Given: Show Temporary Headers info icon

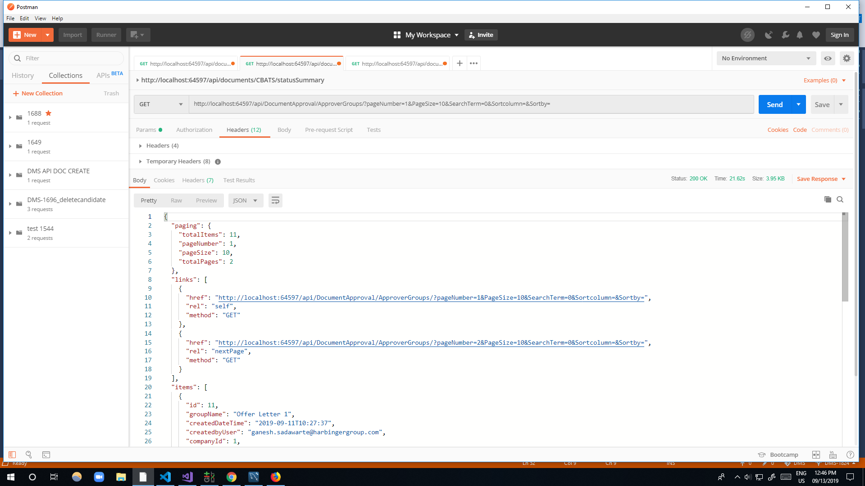Looking at the screenshot, I should [x=218, y=162].
